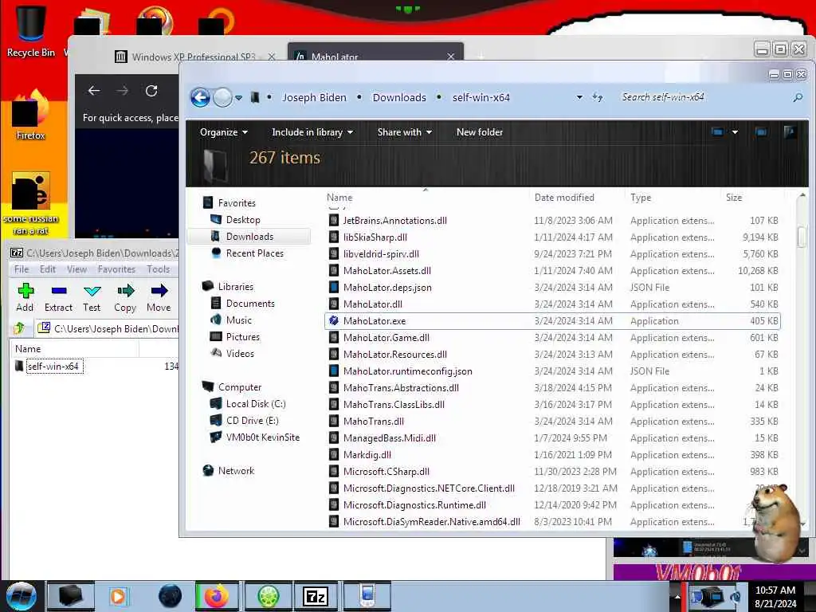Click the New folder button
This screenshot has width=816, height=612.
tap(479, 132)
